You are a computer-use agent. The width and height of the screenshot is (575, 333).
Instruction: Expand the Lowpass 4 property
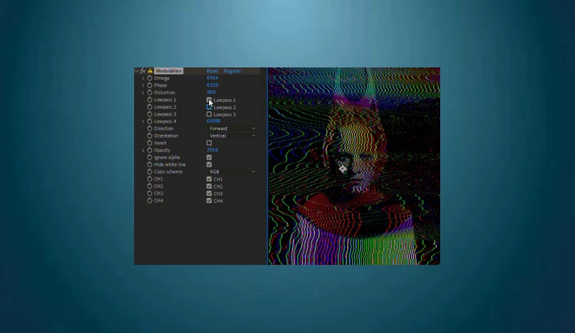pyautogui.click(x=143, y=121)
